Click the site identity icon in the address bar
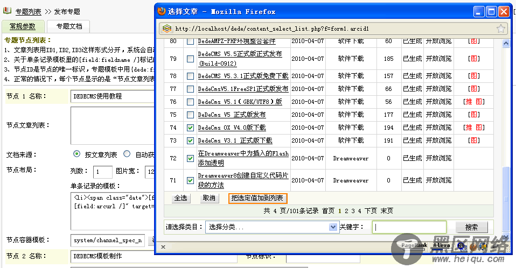 167,29
